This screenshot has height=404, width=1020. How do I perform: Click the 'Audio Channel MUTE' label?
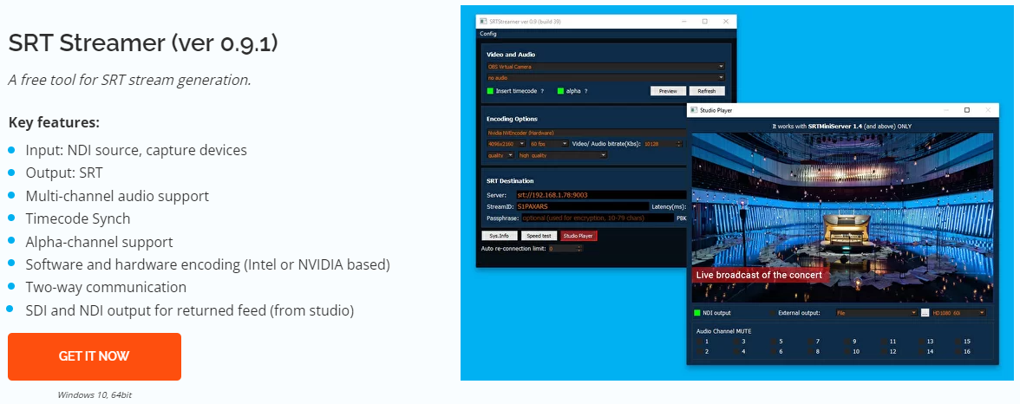(x=723, y=330)
